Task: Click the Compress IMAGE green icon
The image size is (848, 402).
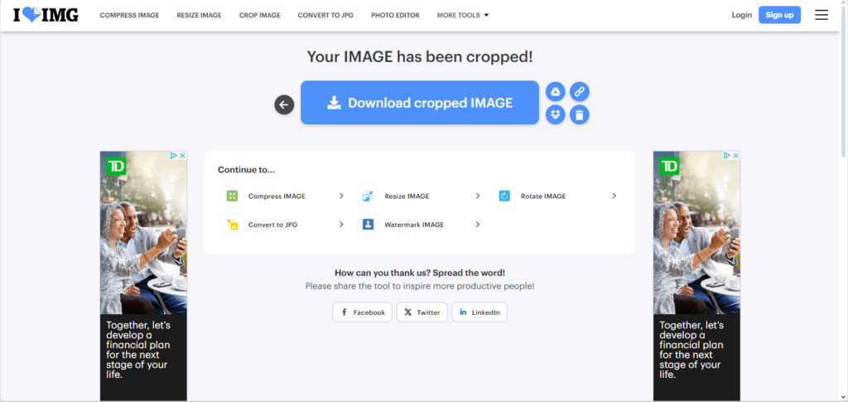Action: click(x=233, y=196)
